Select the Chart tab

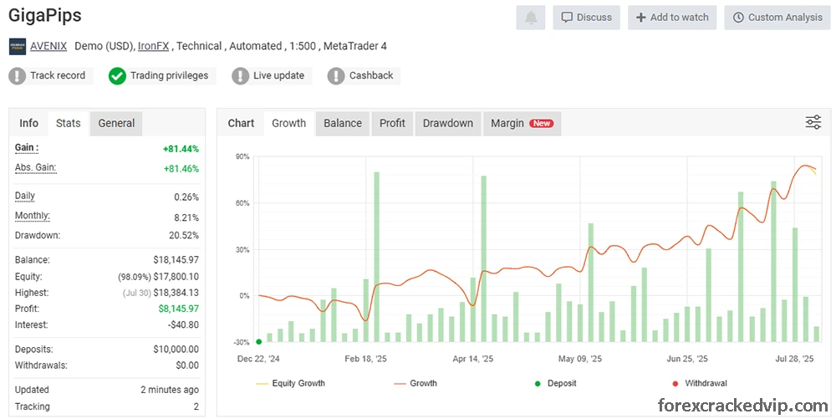pos(241,123)
